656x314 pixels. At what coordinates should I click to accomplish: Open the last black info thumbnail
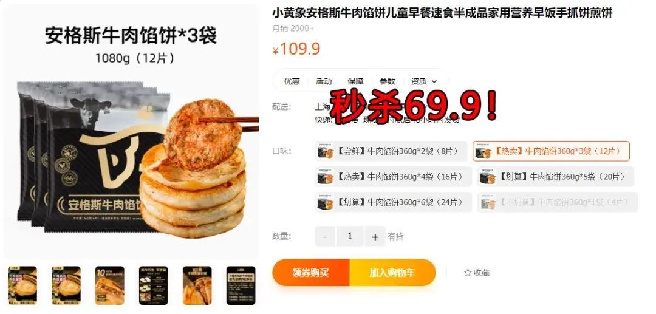click(x=241, y=285)
